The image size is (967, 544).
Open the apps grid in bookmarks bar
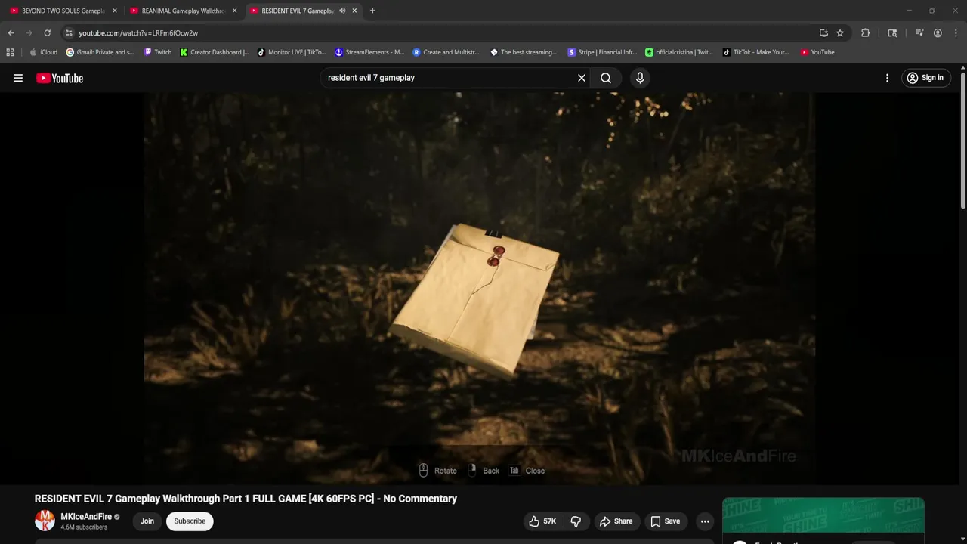(x=10, y=52)
